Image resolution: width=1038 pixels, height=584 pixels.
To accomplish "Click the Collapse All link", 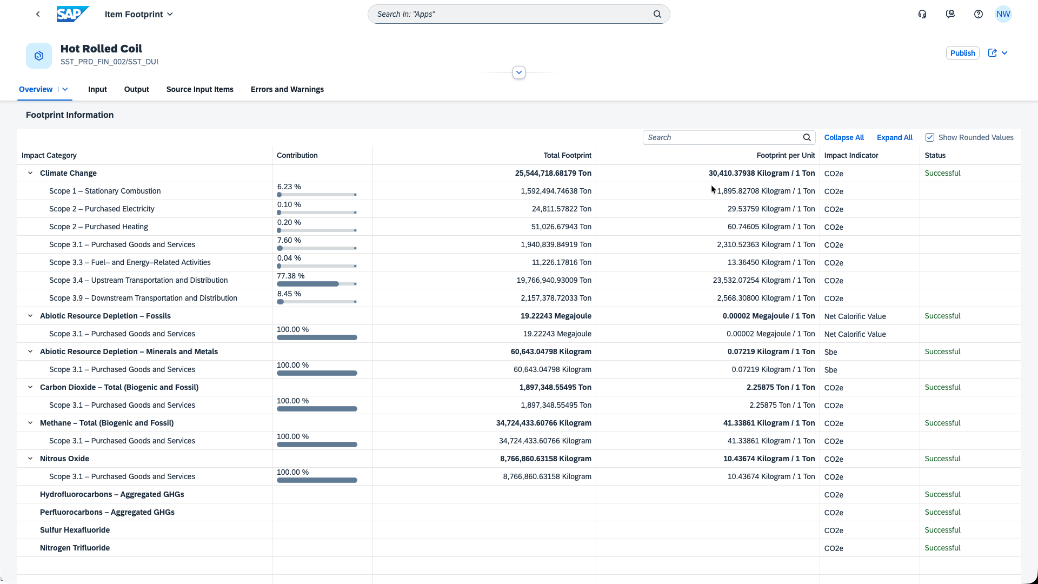I will coord(844,137).
